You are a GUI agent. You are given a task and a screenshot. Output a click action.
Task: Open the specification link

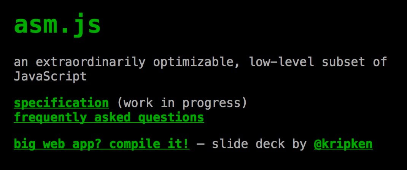click(x=61, y=103)
